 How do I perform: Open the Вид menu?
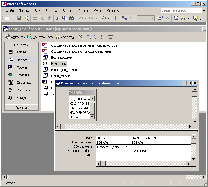[38, 11]
